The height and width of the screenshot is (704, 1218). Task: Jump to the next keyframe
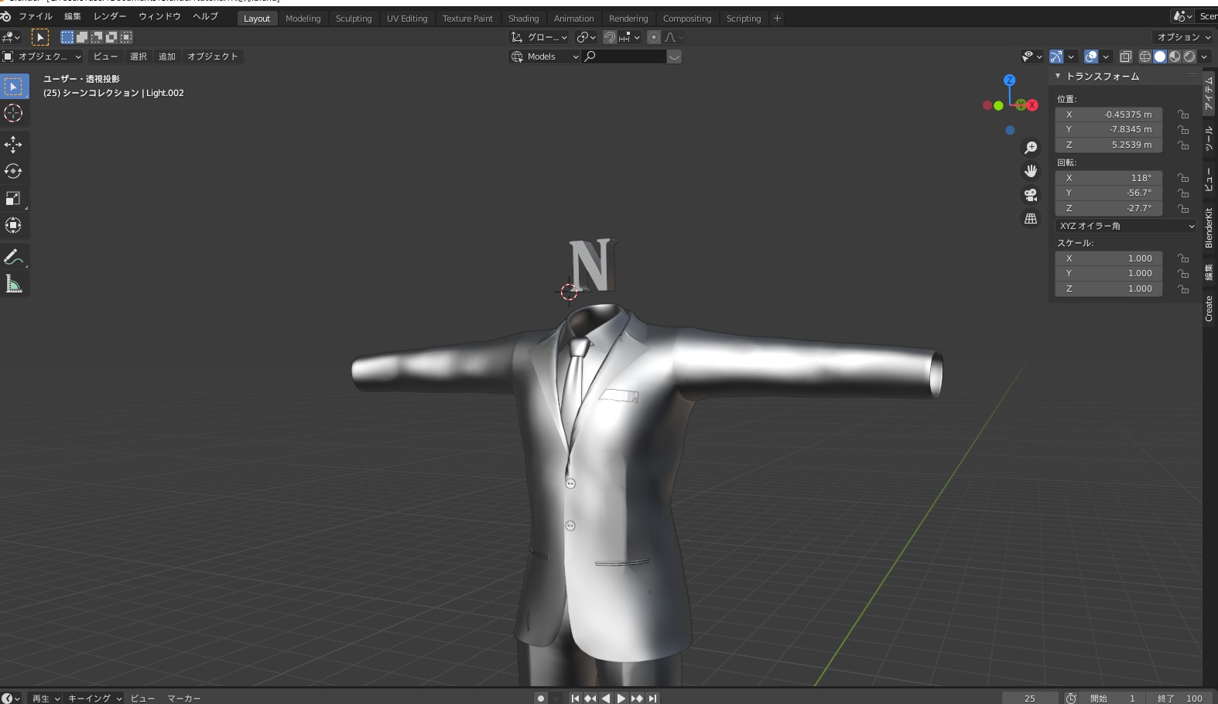click(637, 698)
